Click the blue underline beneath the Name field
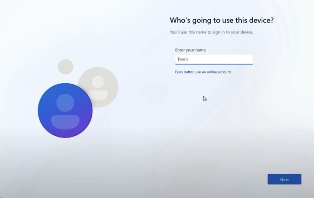314x198 pixels. coord(214,64)
